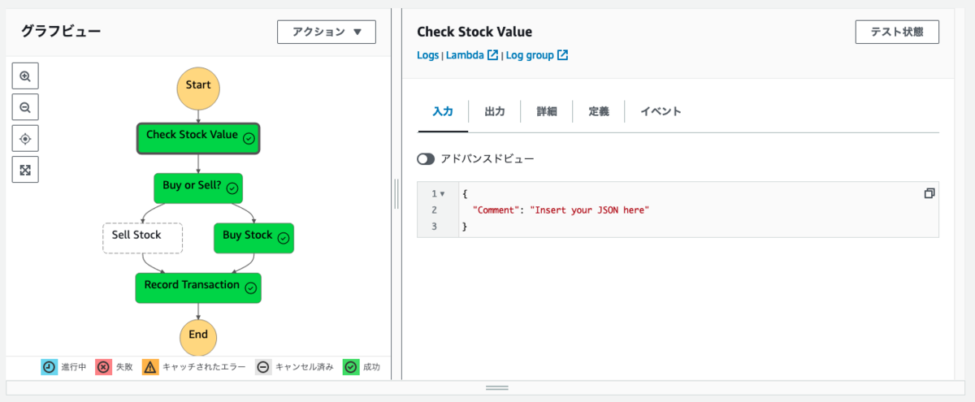
Task: Click the external link icon beside Lambda
Action: pyautogui.click(x=492, y=55)
